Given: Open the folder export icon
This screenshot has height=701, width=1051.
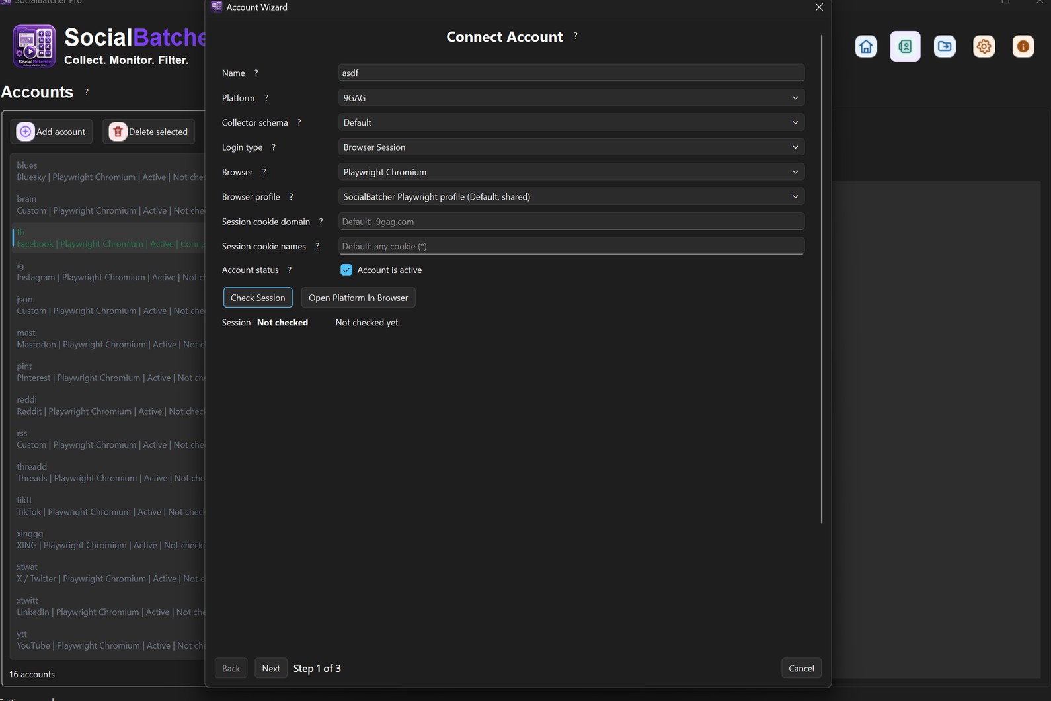Looking at the screenshot, I should (x=945, y=46).
